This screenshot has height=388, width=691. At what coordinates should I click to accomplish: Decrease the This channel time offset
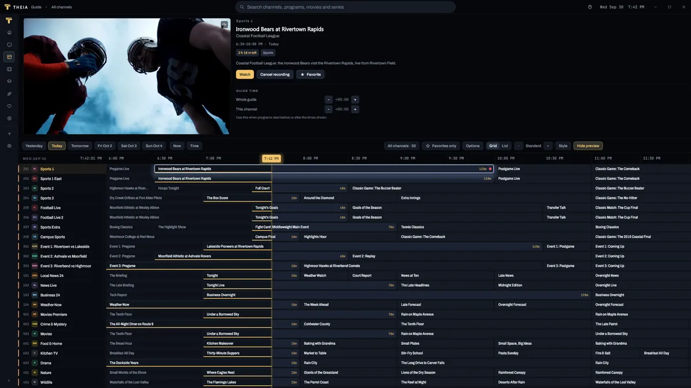329,109
